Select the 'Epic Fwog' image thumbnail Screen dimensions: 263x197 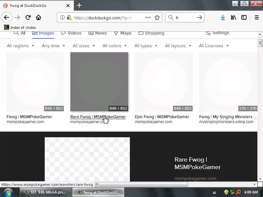coord(164,82)
